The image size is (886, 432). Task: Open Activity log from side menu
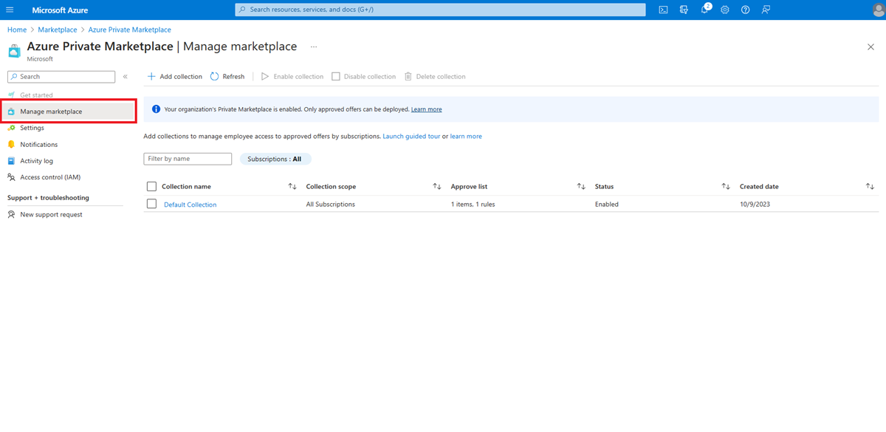click(x=36, y=161)
